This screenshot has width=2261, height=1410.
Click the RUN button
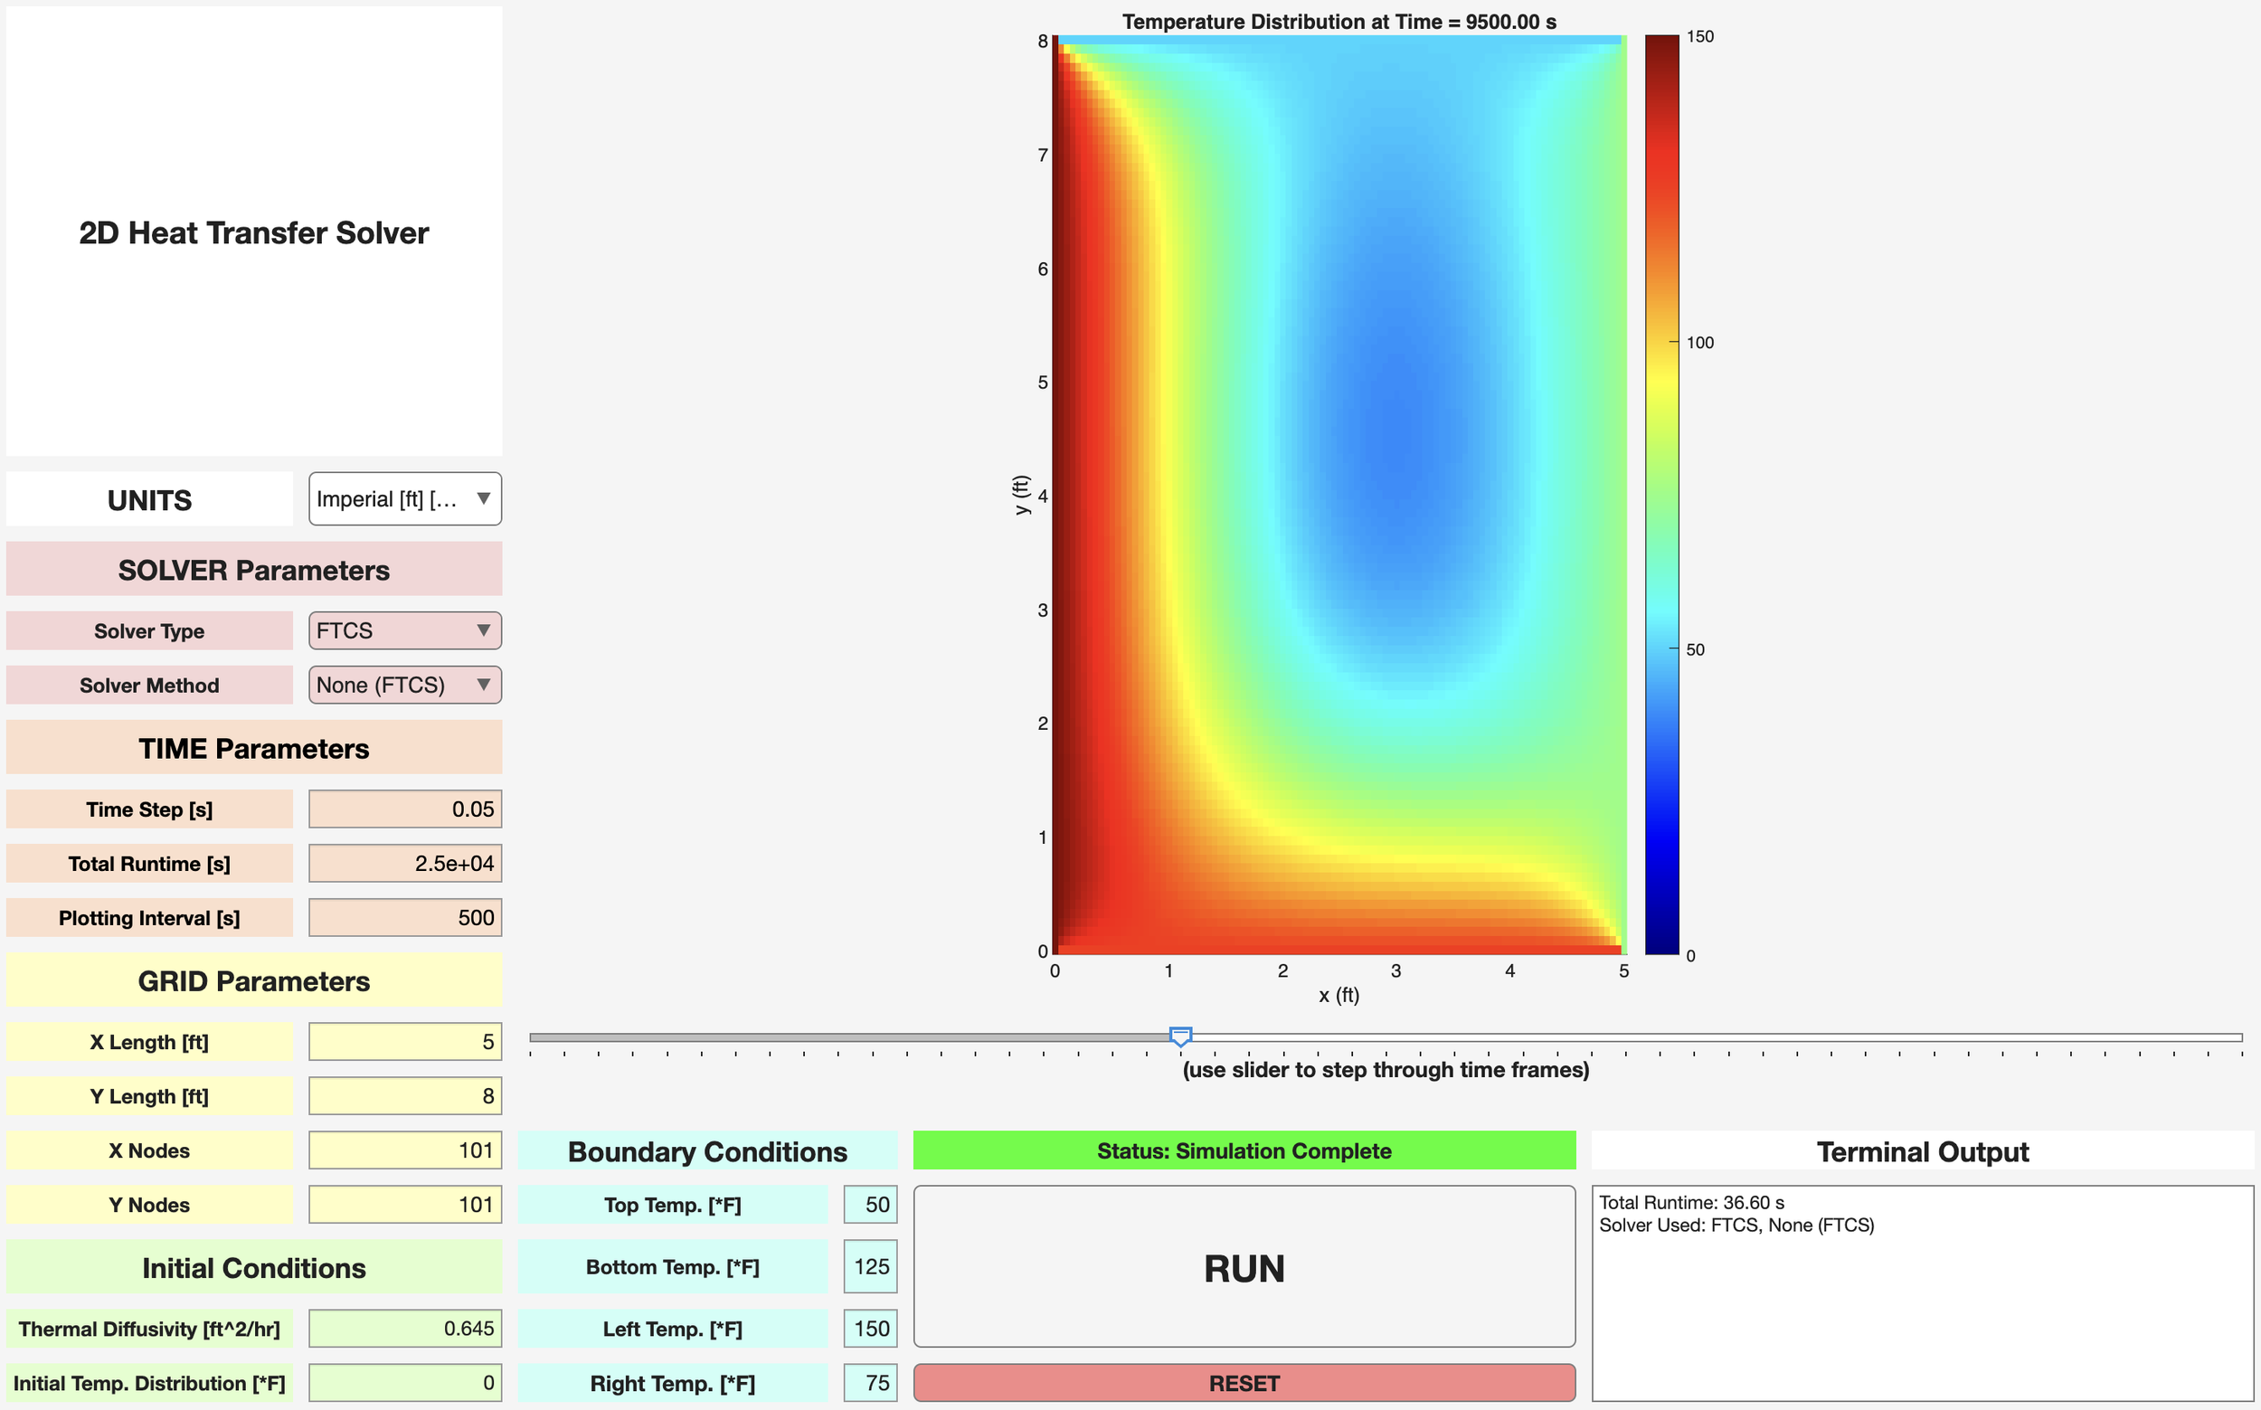(1244, 1266)
